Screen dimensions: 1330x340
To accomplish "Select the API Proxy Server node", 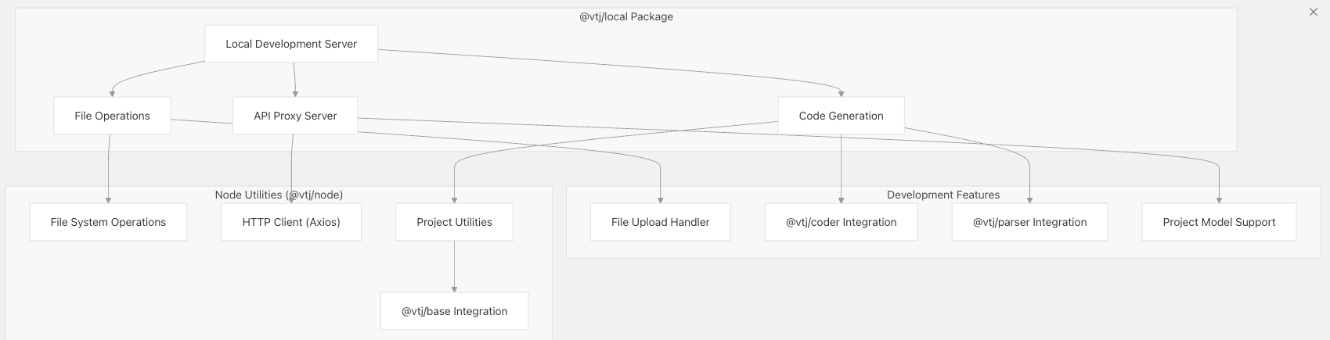I will click(295, 116).
